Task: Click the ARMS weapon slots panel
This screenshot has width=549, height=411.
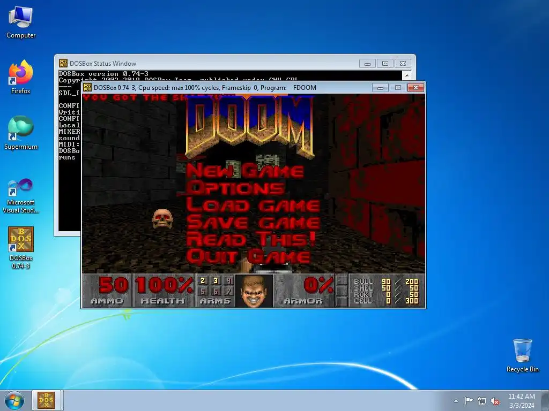Action: pos(215,291)
